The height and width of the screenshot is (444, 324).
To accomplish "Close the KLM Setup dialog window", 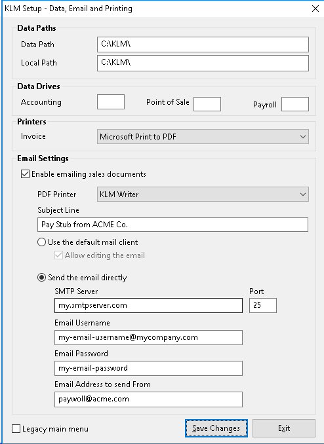I will [315, 9].
